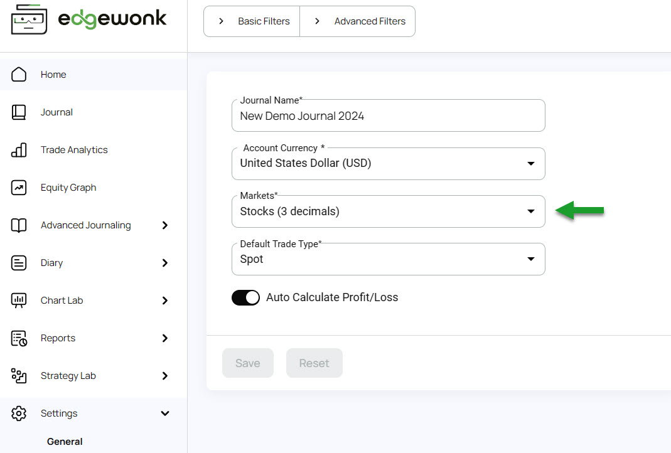Open the Default Trade Type dropdown
Viewport: 671px width, 453px height.
[x=388, y=259]
